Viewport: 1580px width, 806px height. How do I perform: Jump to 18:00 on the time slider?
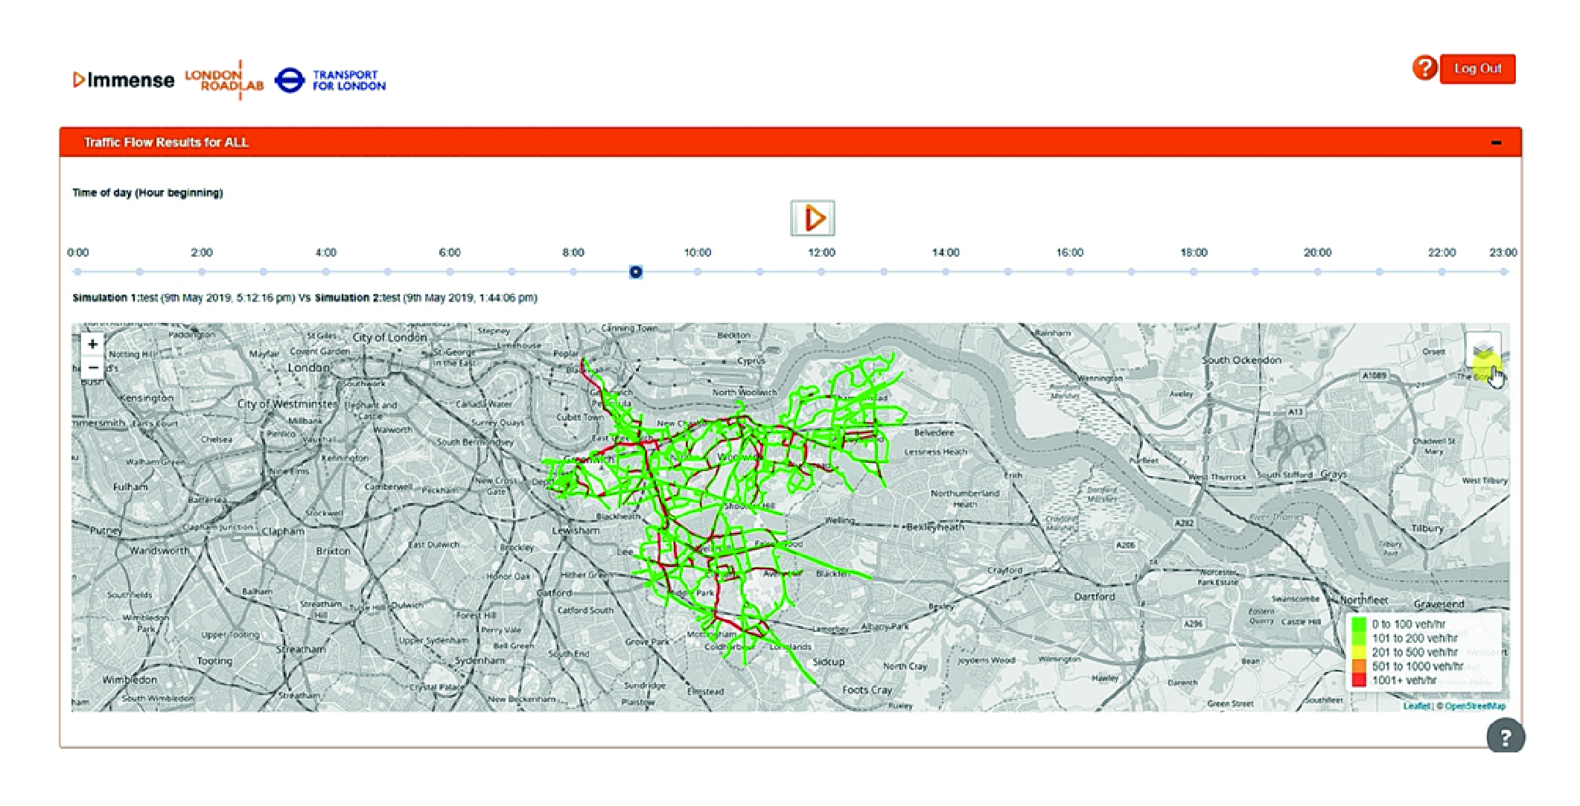(1194, 272)
